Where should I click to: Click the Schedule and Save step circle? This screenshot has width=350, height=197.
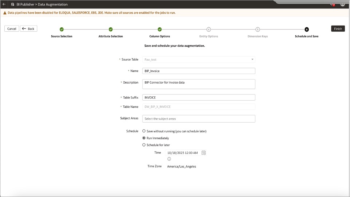[307, 29]
